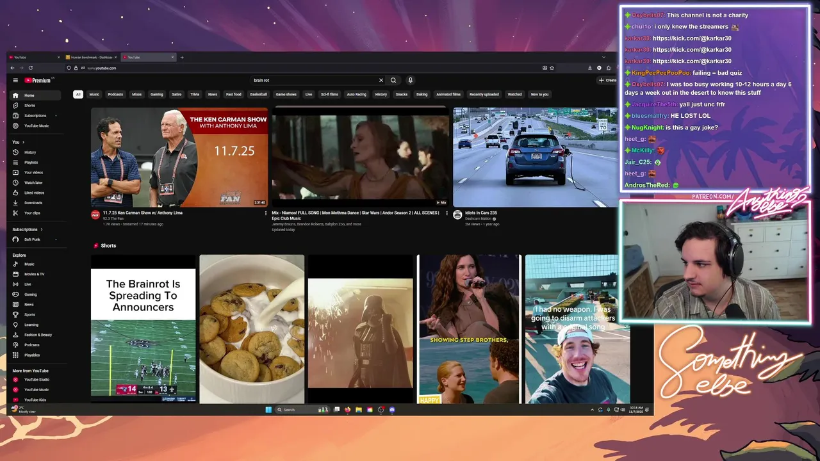
Task: Show hidden system tray icons chevron
Action: pyautogui.click(x=592, y=410)
